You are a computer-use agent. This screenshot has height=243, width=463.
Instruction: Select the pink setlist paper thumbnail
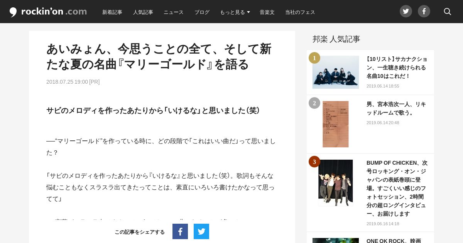point(336,124)
